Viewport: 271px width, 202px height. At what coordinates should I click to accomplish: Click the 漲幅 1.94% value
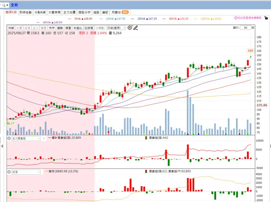99,33
